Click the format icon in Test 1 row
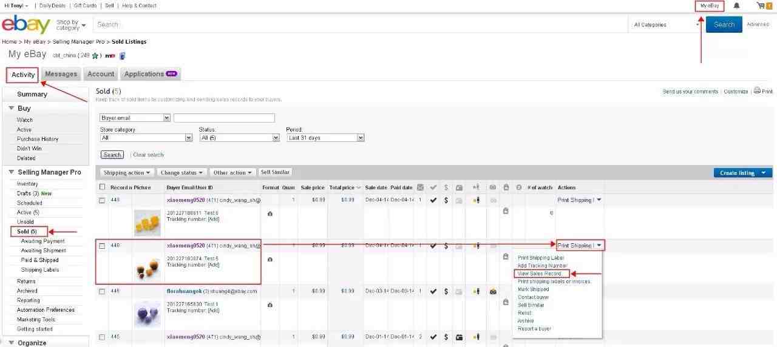 coord(270,305)
